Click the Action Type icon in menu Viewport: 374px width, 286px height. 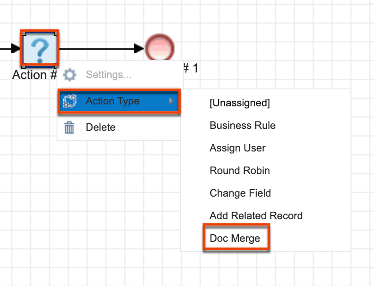point(70,101)
